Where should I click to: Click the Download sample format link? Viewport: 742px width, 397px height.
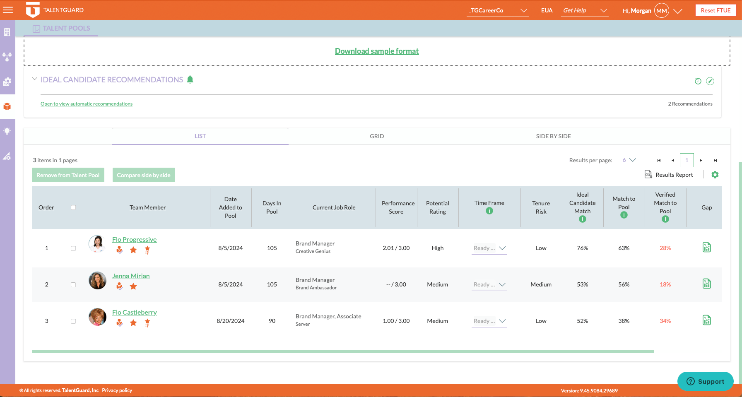[376, 51]
